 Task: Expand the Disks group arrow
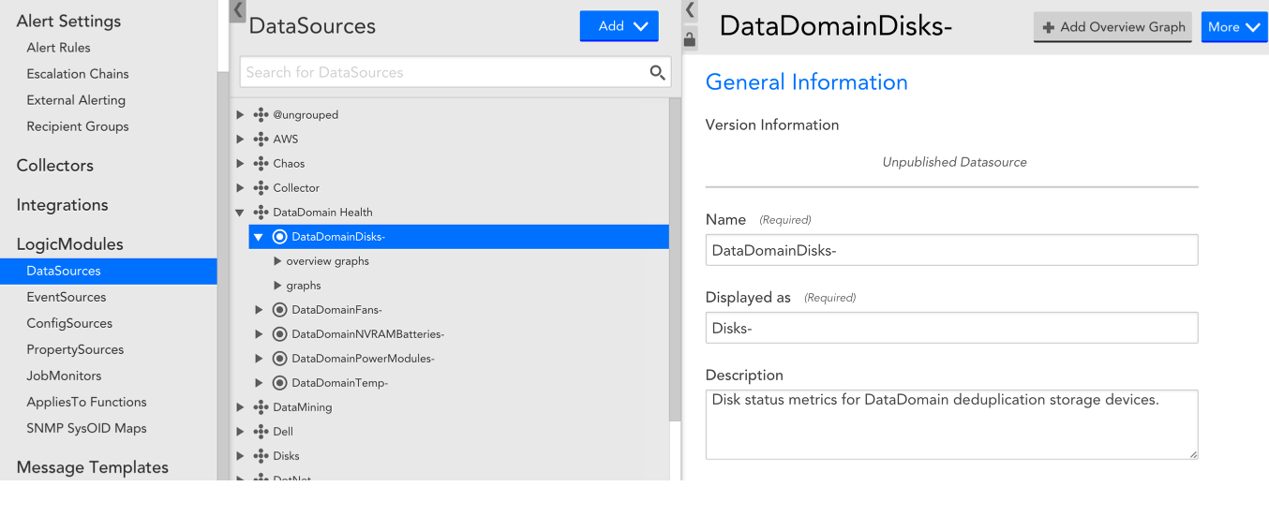point(240,455)
